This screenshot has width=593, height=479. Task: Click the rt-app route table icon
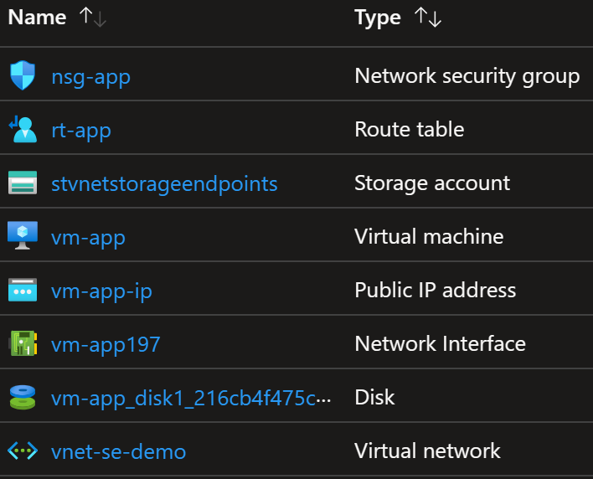pyautogui.click(x=23, y=129)
